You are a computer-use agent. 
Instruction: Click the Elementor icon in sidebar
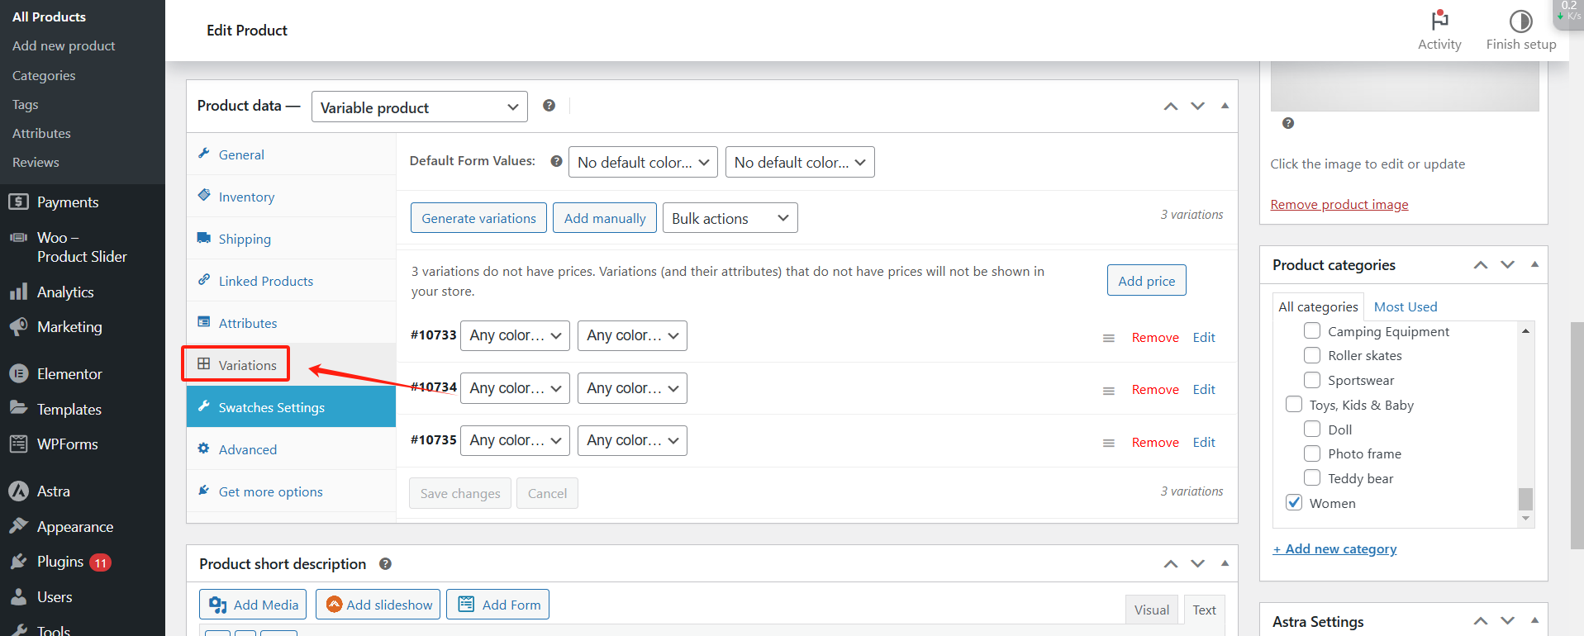pyautogui.click(x=18, y=374)
